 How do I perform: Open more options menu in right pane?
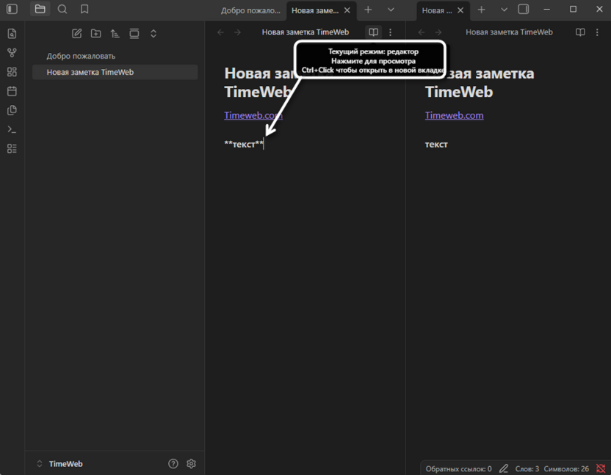(597, 32)
